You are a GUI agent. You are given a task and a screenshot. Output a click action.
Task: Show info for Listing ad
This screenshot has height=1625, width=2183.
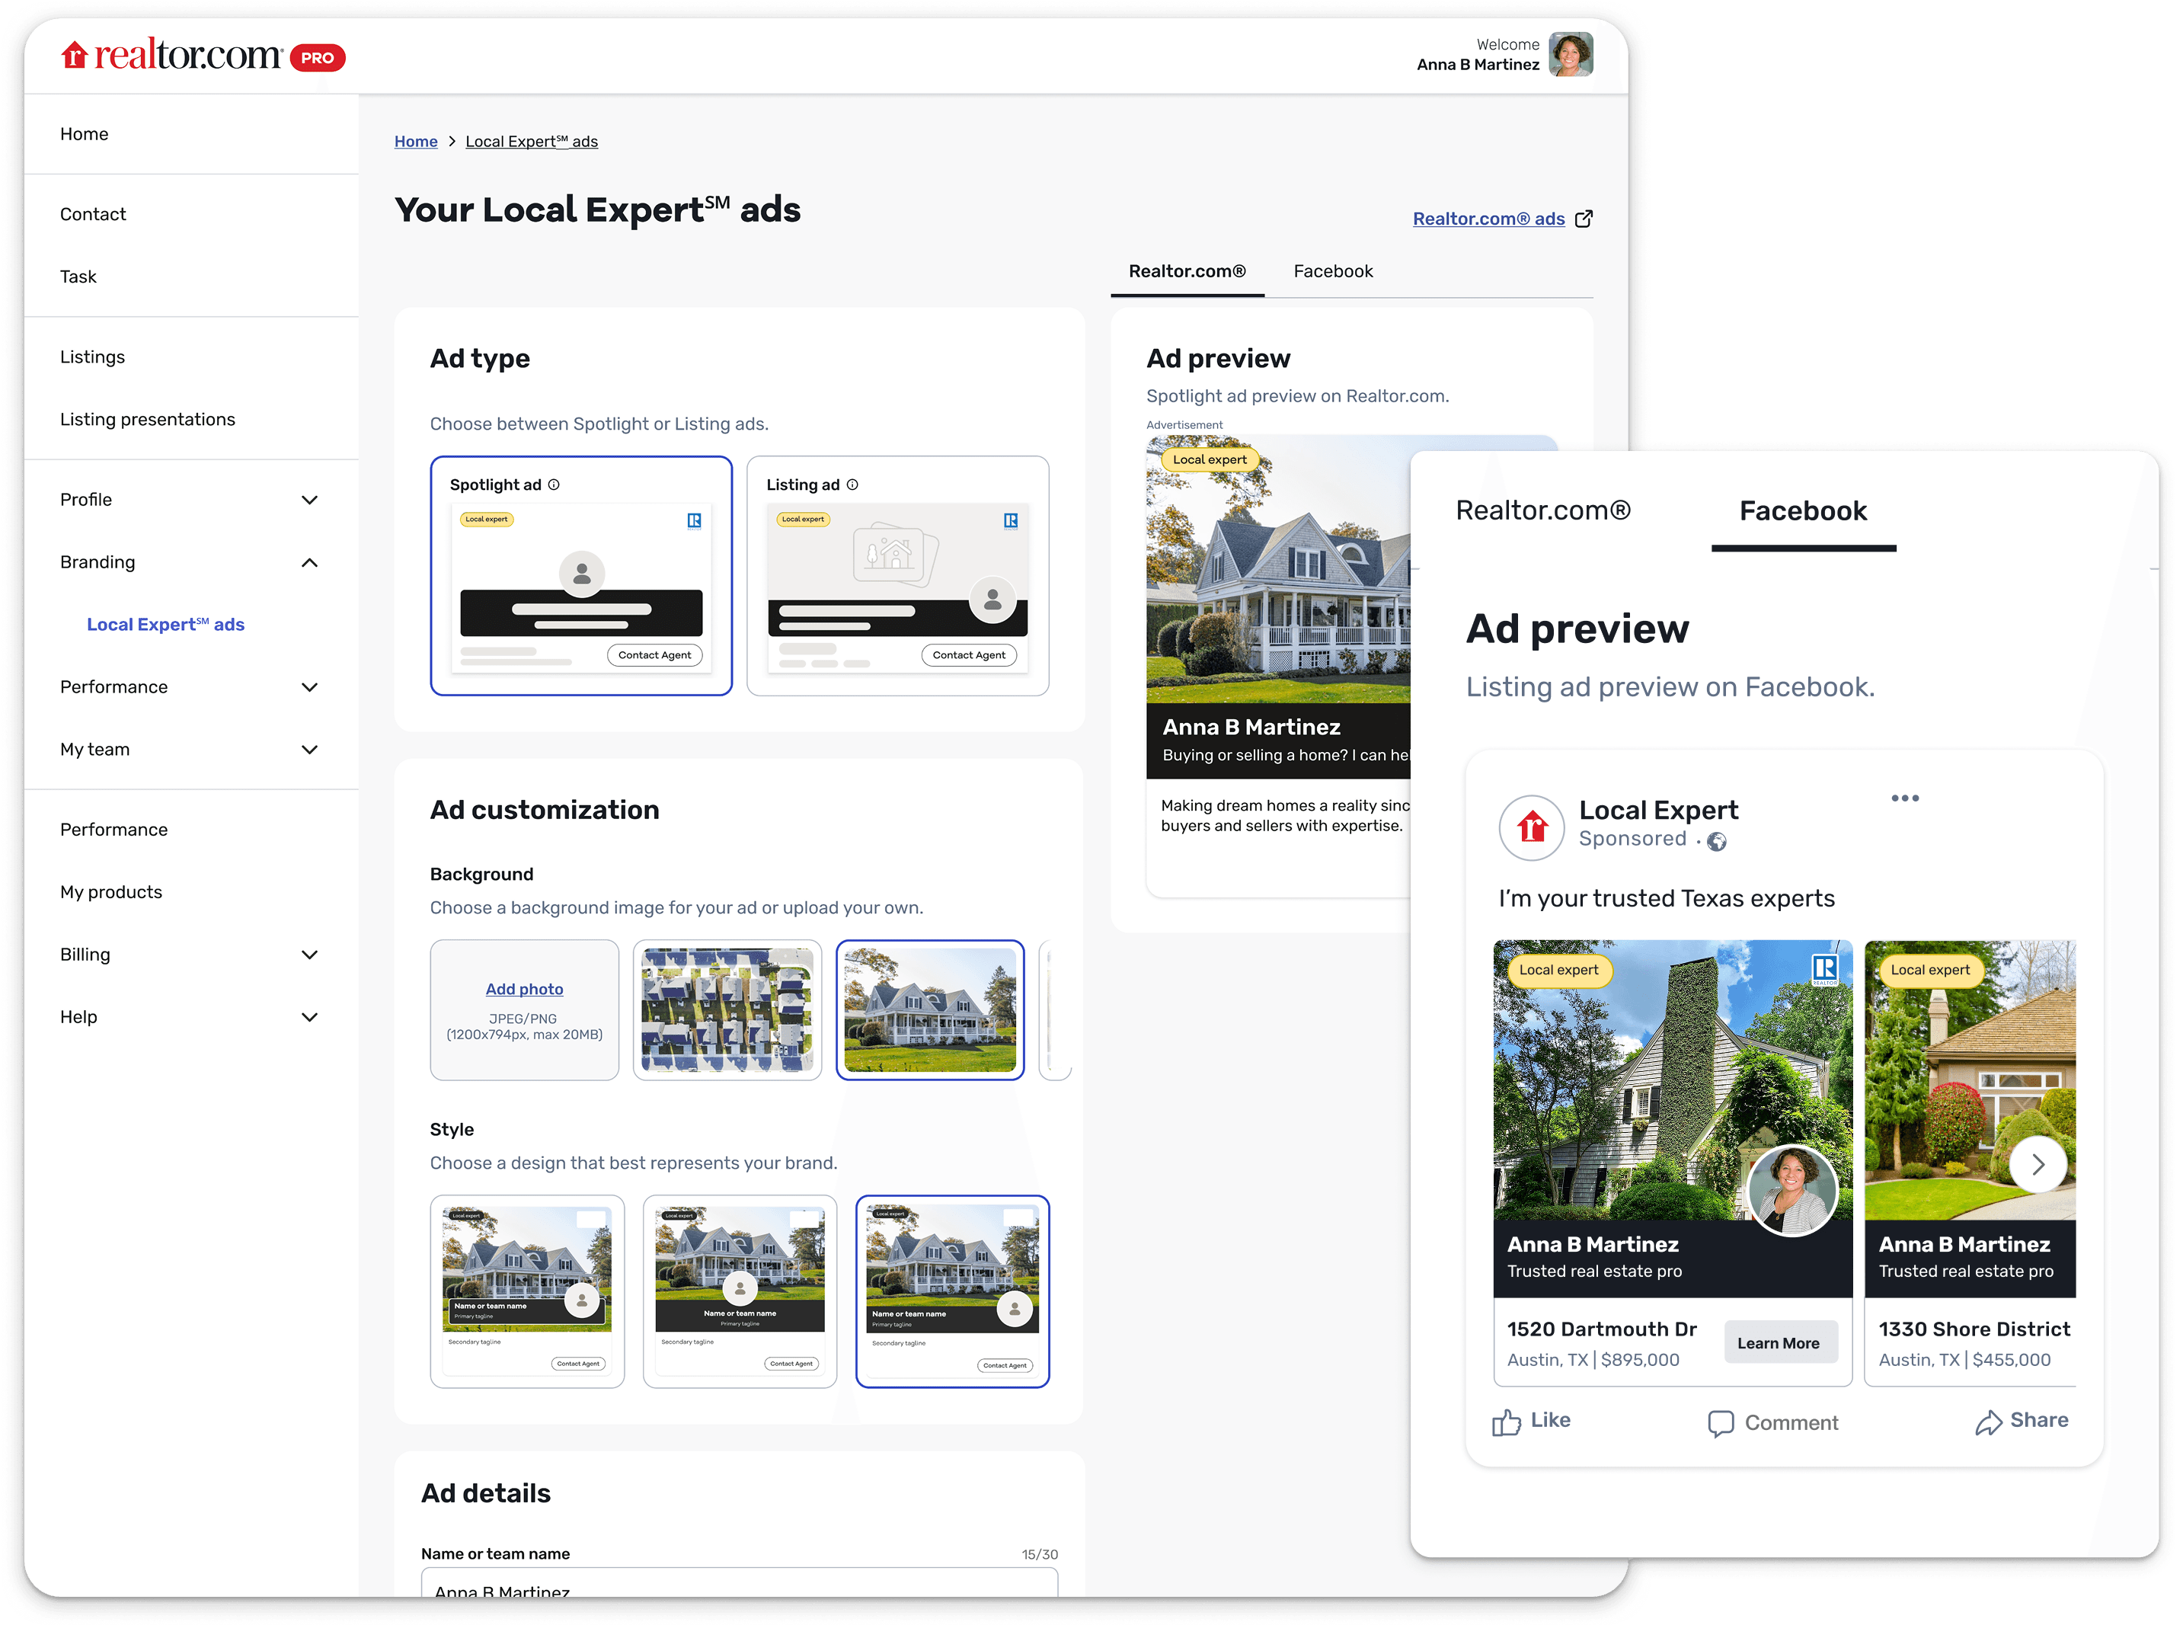[x=852, y=485]
